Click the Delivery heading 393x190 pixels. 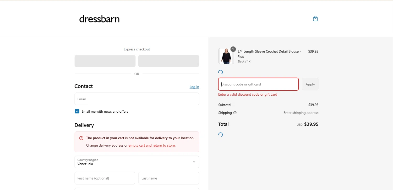[84, 125]
